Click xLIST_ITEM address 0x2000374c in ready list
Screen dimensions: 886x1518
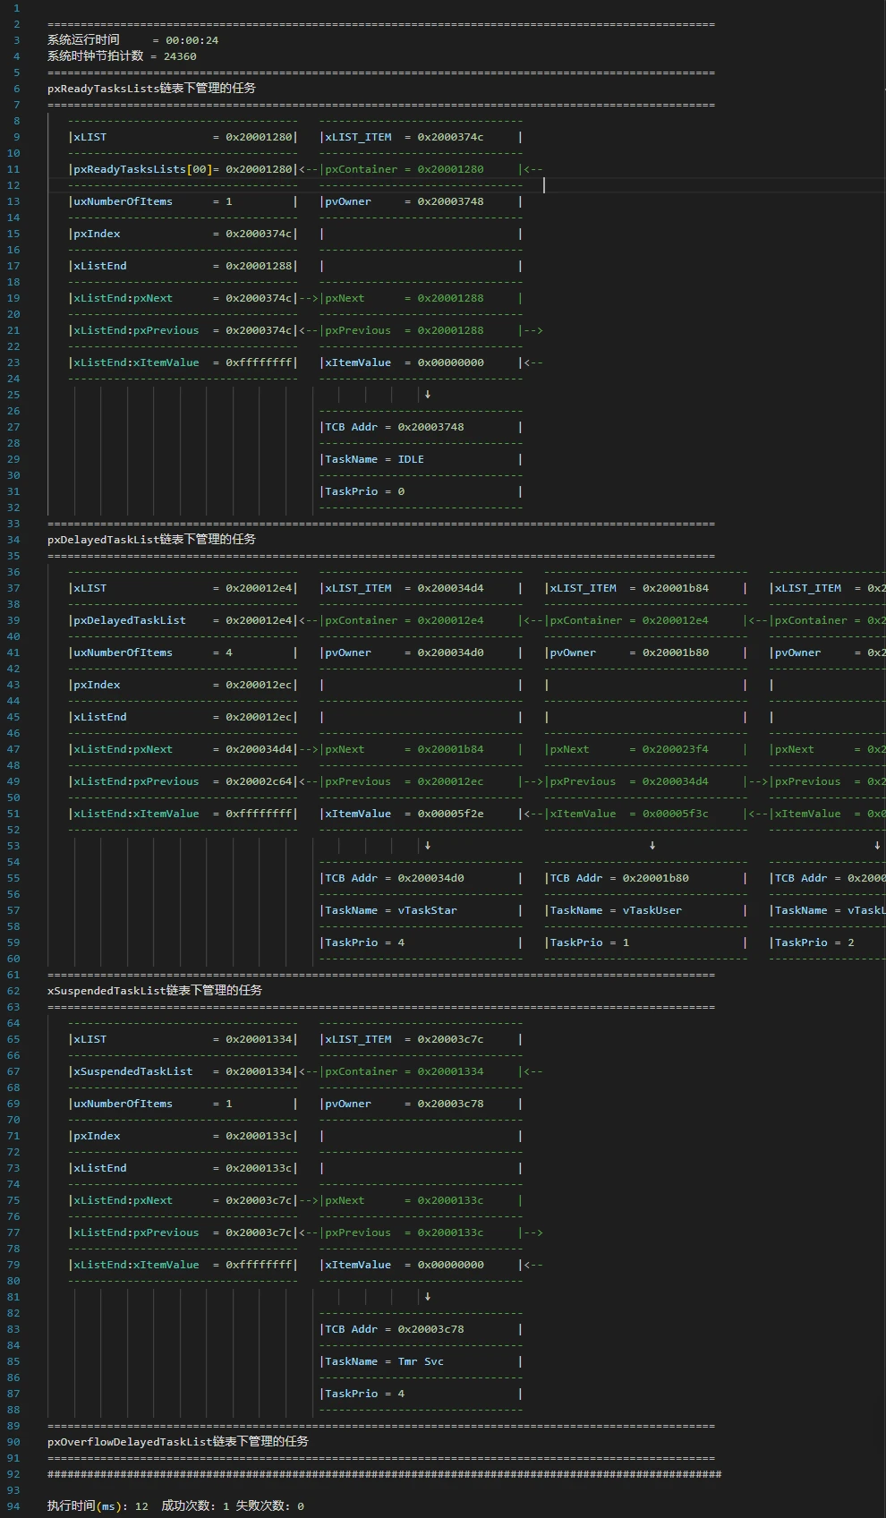pyautogui.click(x=450, y=137)
